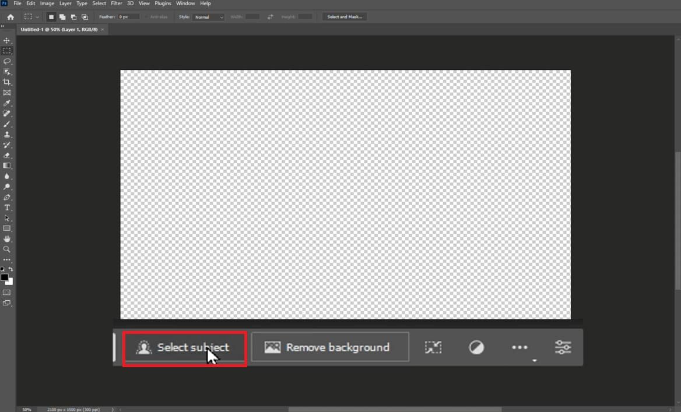681x412 pixels.
Task: Click the foreground color swatch
Action: (x=5, y=277)
